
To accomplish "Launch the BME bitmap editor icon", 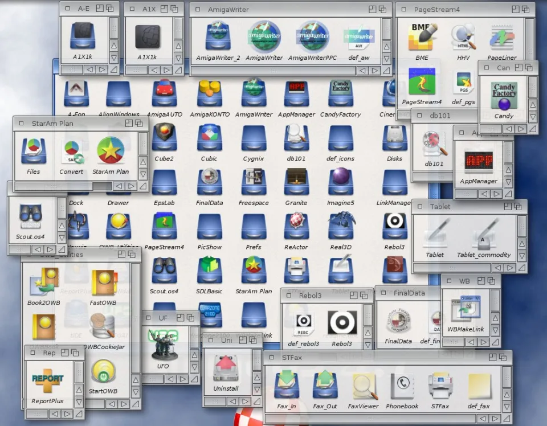I will pyautogui.click(x=422, y=37).
